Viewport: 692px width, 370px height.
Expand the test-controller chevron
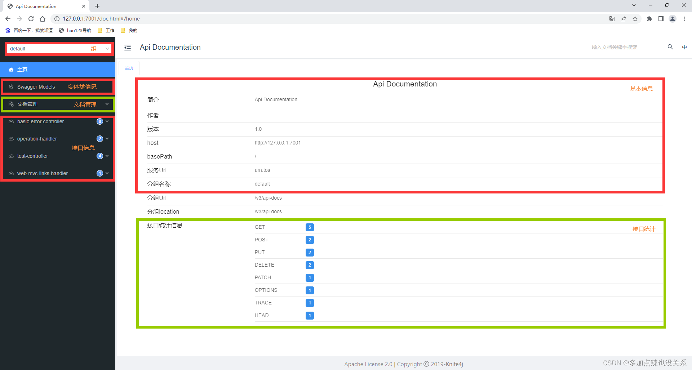(x=107, y=156)
